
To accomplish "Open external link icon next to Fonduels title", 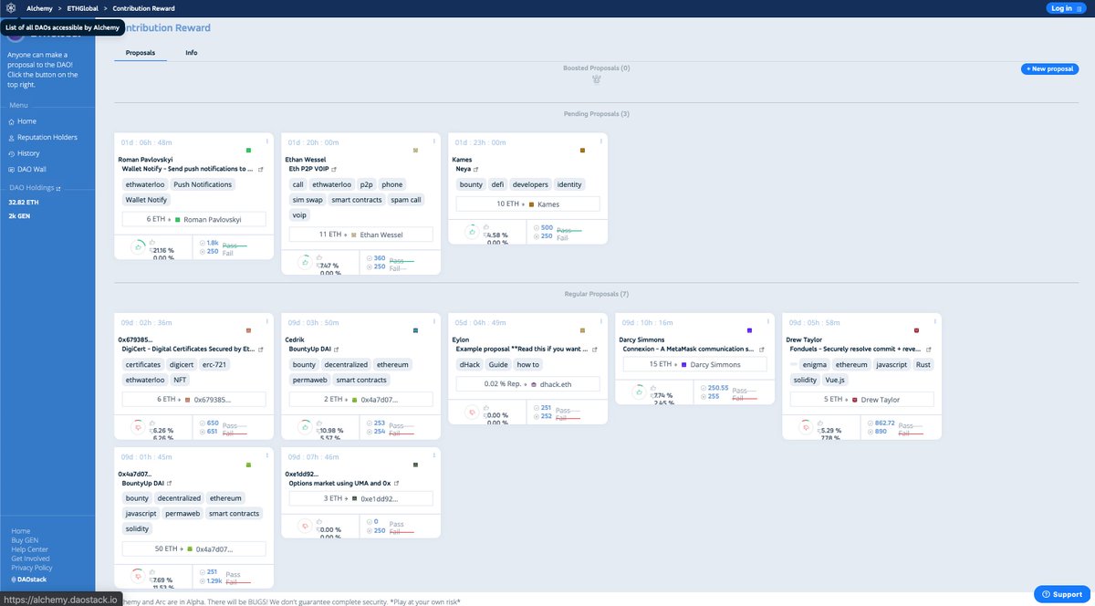I will 929,350.
